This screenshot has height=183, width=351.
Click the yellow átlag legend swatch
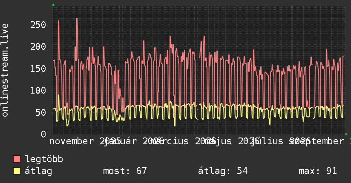point(17,171)
